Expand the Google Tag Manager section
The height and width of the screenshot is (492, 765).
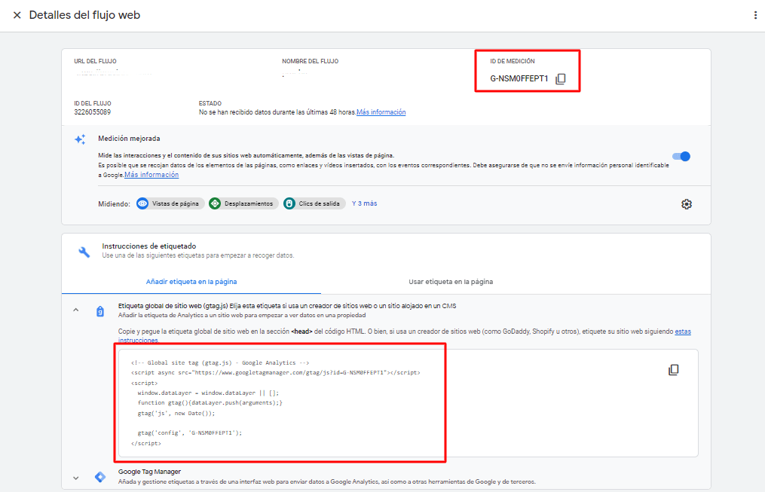tap(75, 478)
